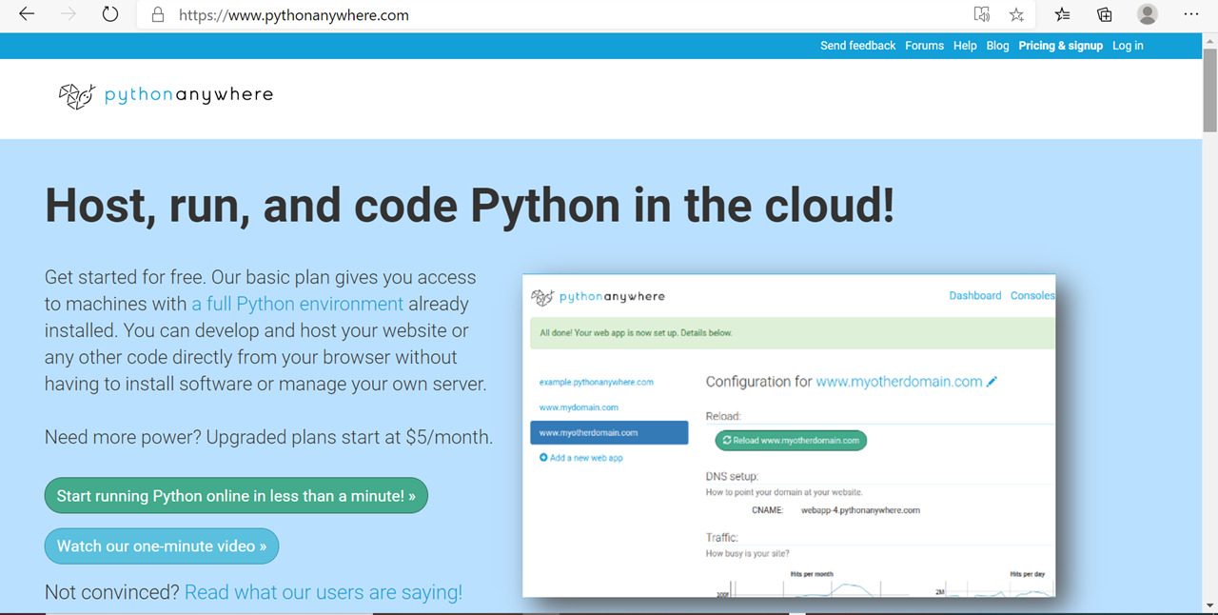Click text 'Upgraded plans start at $5/month'
Screen dimensions: 1218x615
tap(349, 438)
